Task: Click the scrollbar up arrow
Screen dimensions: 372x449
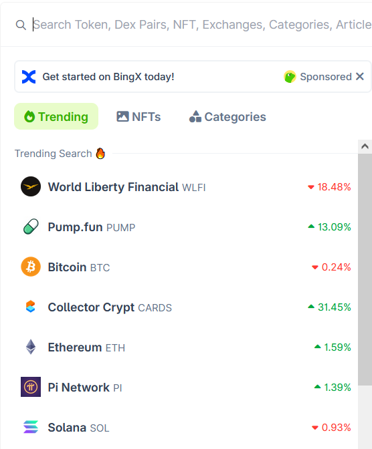Action: pyautogui.click(x=365, y=146)
